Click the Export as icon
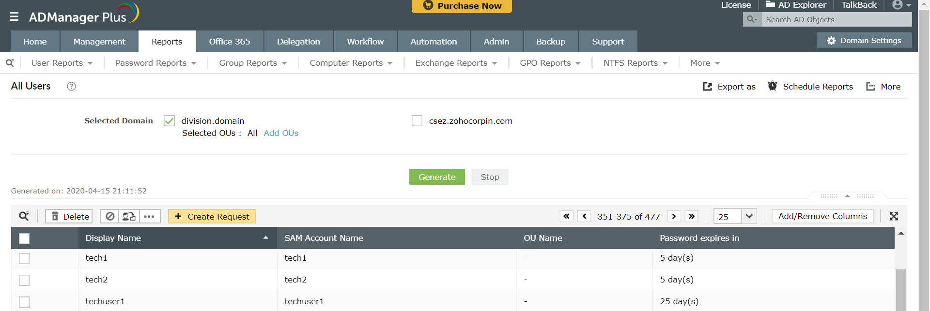Screen dimensions: 930x311 [707, 87]
